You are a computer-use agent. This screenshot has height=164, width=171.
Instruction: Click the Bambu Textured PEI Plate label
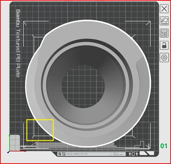18,43
